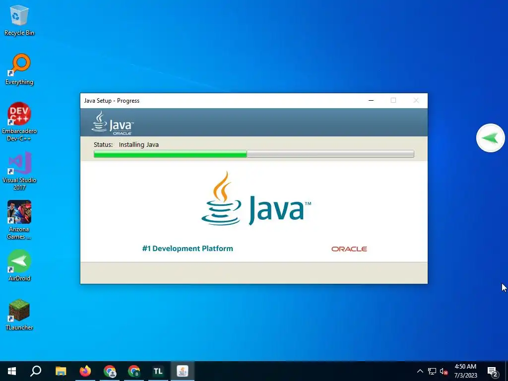This screenshot has width=508, height=381.
Task: Open the Recycle Bin desktop icon
Action: point(19,20)
